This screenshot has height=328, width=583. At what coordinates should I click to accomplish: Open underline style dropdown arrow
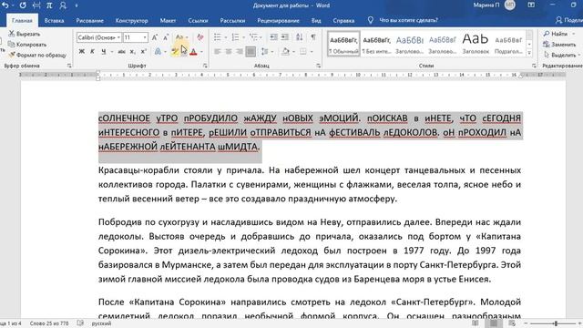(x=111, y=52)
